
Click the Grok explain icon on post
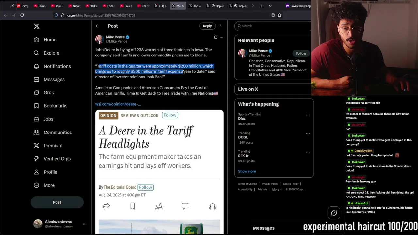click(216, 37)
